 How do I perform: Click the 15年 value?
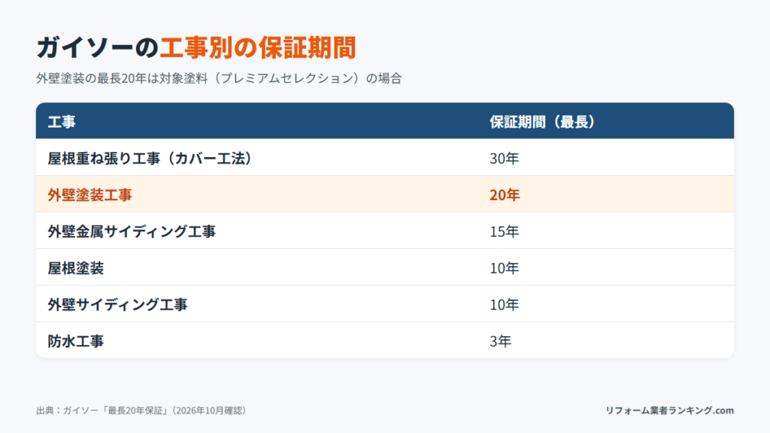504,232
